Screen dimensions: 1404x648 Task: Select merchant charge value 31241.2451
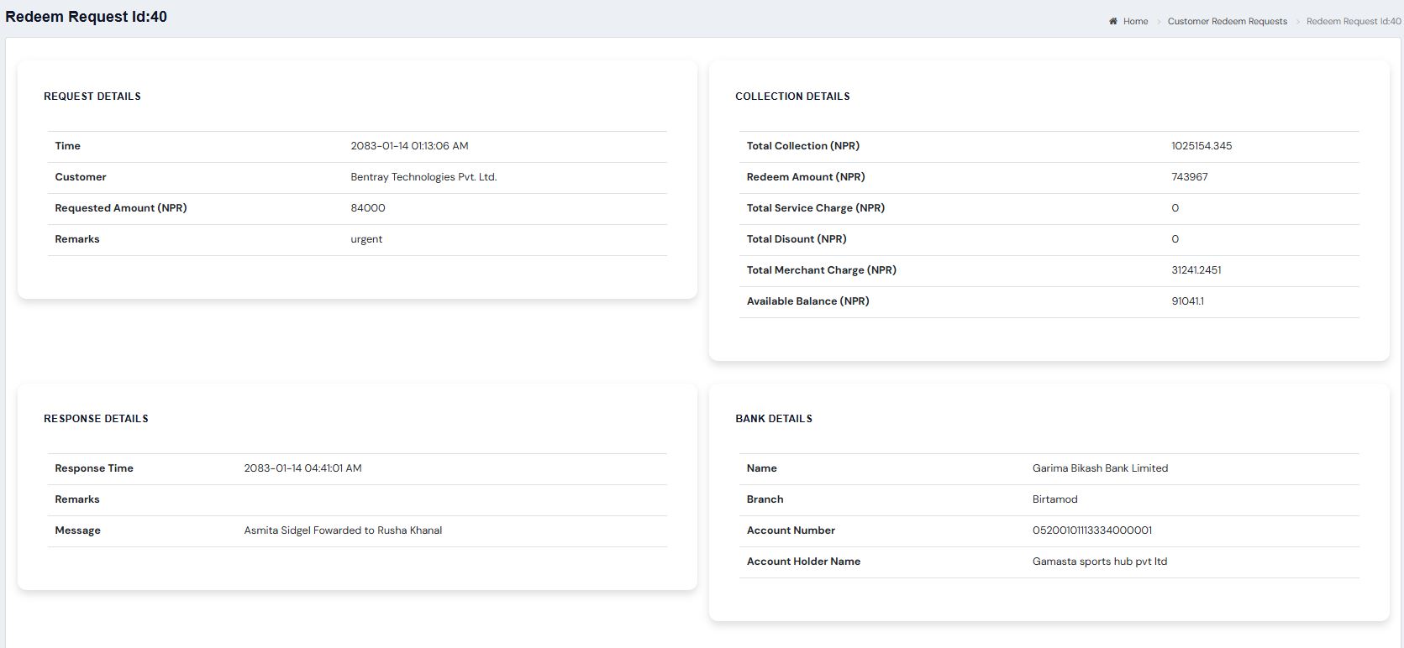tap(1196, 270)
